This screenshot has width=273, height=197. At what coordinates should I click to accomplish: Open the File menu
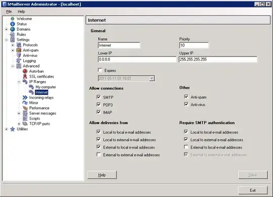pos(9,12)
